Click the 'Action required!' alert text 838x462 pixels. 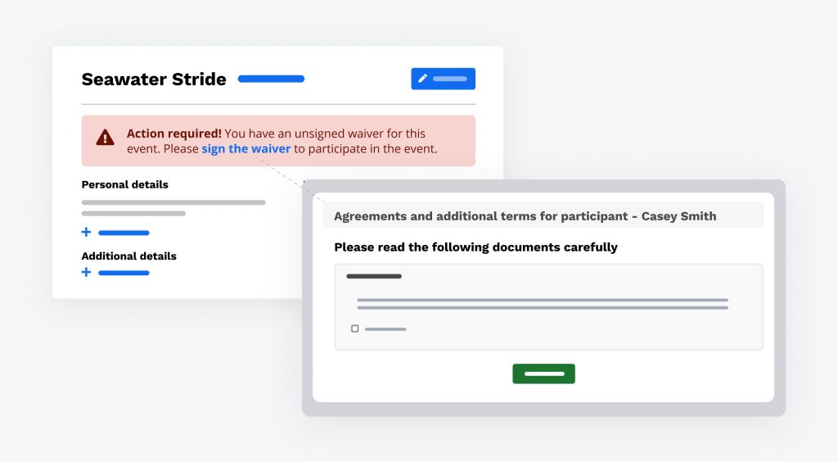point(173,133)
